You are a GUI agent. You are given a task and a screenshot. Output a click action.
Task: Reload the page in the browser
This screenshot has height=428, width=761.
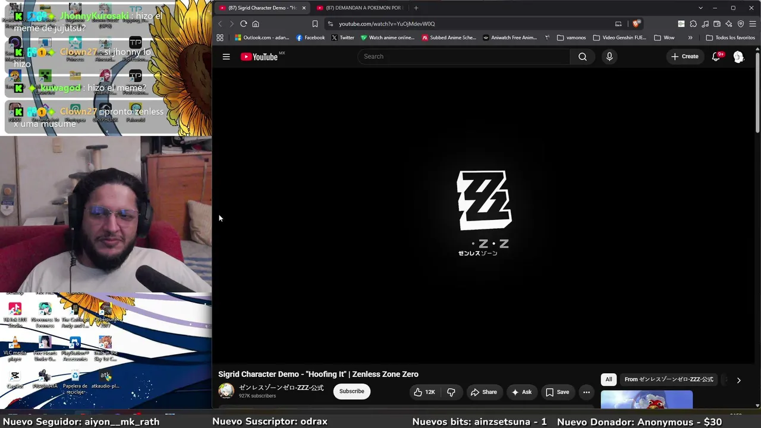(x=243, y=24)
